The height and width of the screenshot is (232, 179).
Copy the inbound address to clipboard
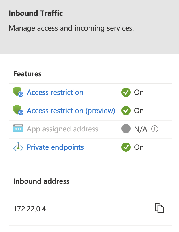159,208
